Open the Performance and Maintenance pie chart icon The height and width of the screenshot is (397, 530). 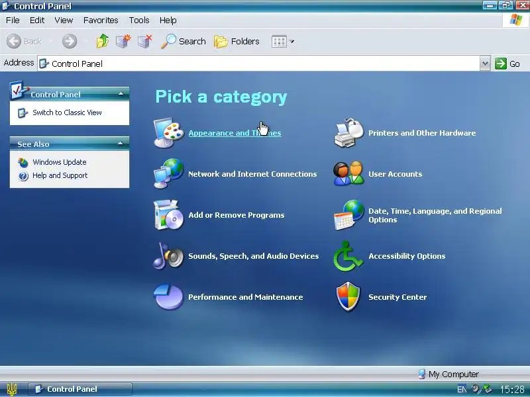(x=168, y=296)
